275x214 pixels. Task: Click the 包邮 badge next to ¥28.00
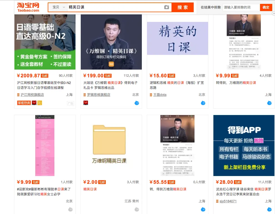pyautogui.click(x=238, y=182)
